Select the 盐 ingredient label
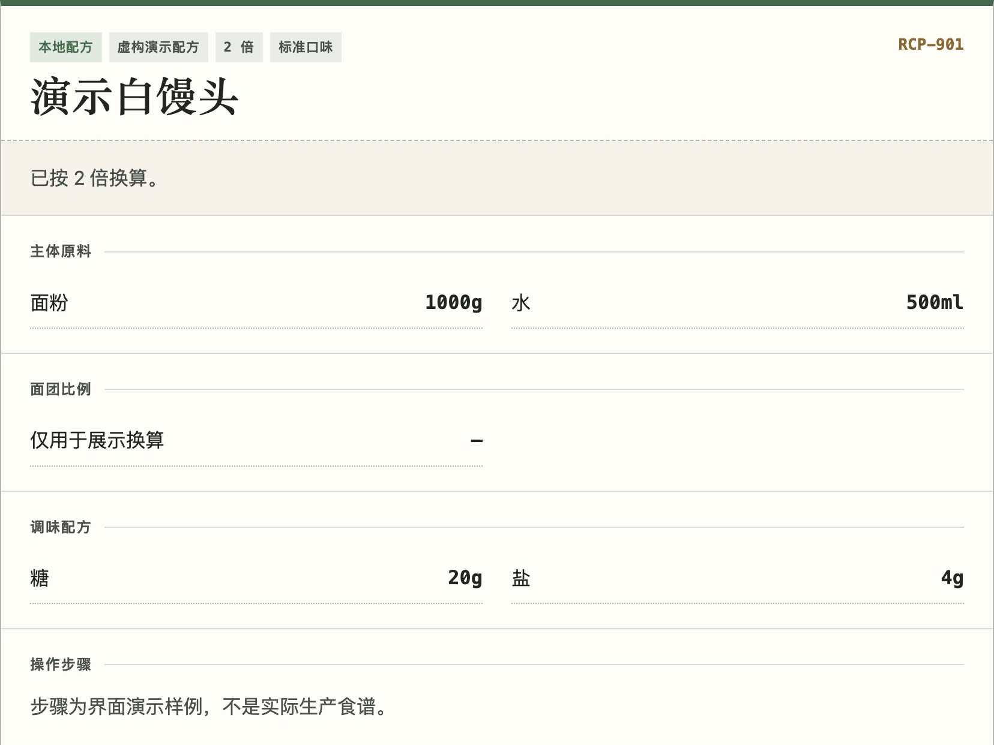This screenshot has height=745, width=994. point(521,578)
